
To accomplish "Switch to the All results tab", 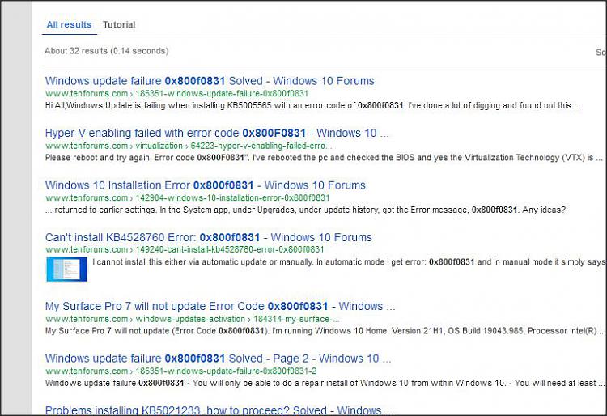I will pos(68,25).
